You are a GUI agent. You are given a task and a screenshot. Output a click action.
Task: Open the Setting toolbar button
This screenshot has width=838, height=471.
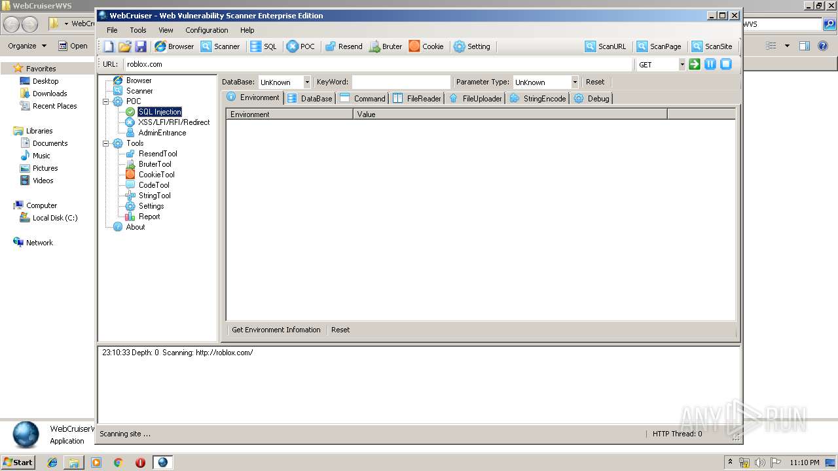click(x=472, y=46)
